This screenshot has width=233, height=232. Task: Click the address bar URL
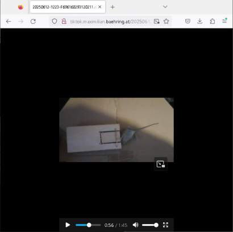(x=110, y=22)
